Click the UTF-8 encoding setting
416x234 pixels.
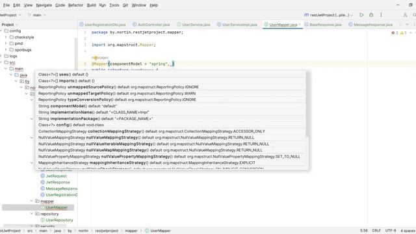pos(391,231)
